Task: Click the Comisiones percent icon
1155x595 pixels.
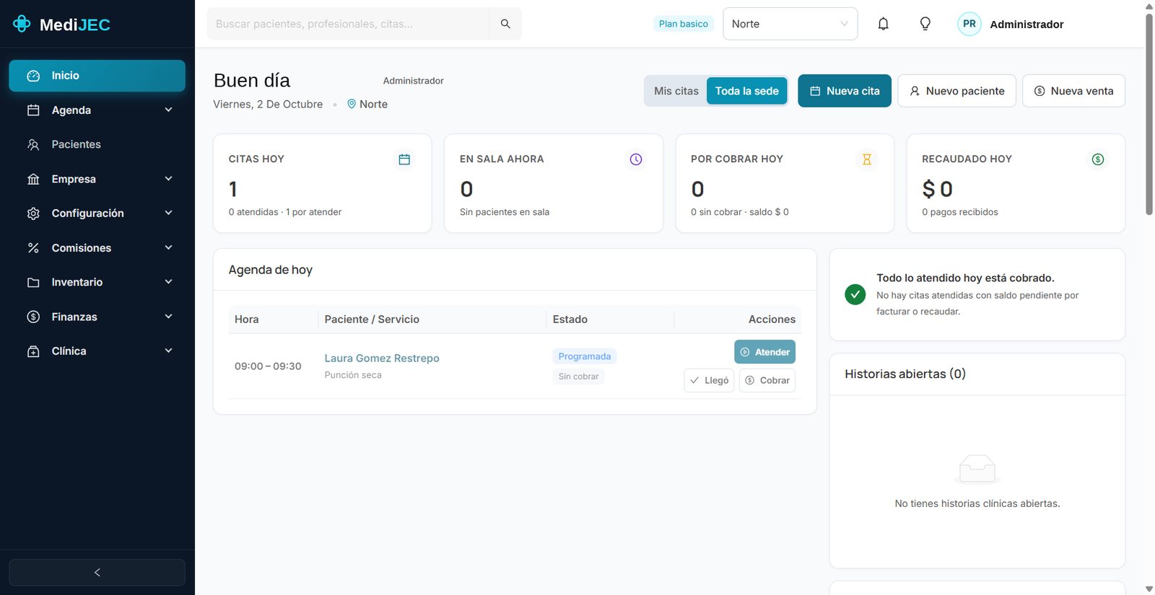Action: click(33, 248)
